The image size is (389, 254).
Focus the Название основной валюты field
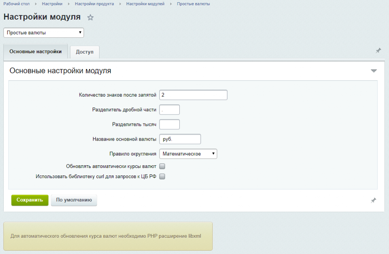click(180, 139)
